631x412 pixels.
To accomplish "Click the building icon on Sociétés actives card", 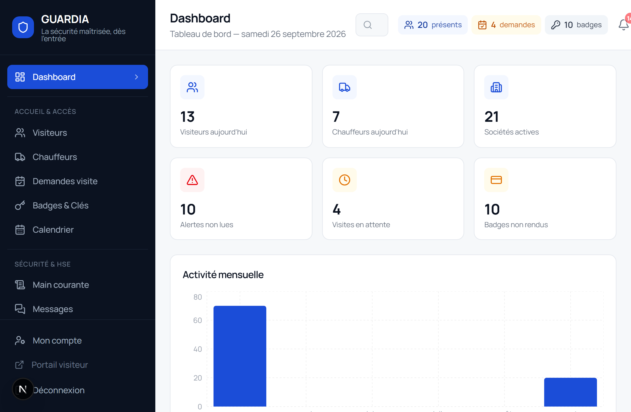I will pyautogui.click(x=496, y=87).
